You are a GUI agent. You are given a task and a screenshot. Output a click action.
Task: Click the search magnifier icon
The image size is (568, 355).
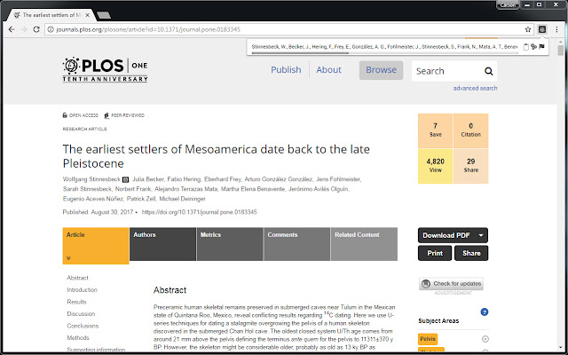tap(488, 71)
